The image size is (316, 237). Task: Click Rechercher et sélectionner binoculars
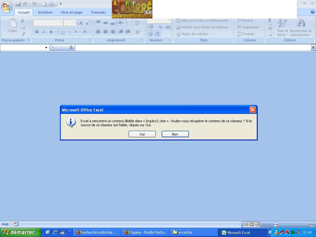tap(301, 27)
